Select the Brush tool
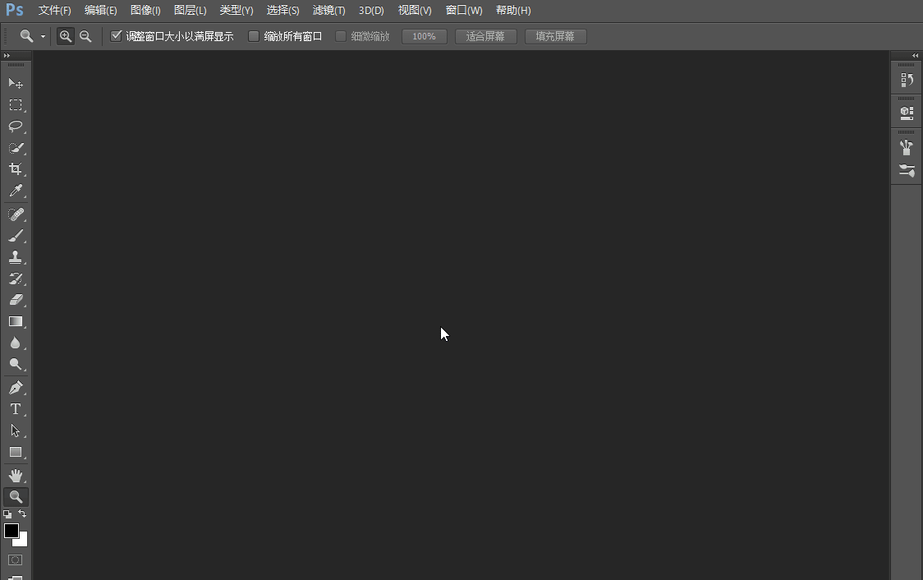This screenshot has height=580, width=923. (15, 236)
